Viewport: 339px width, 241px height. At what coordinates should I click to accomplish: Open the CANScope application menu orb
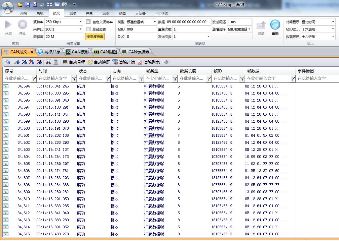tap(8, 7)
